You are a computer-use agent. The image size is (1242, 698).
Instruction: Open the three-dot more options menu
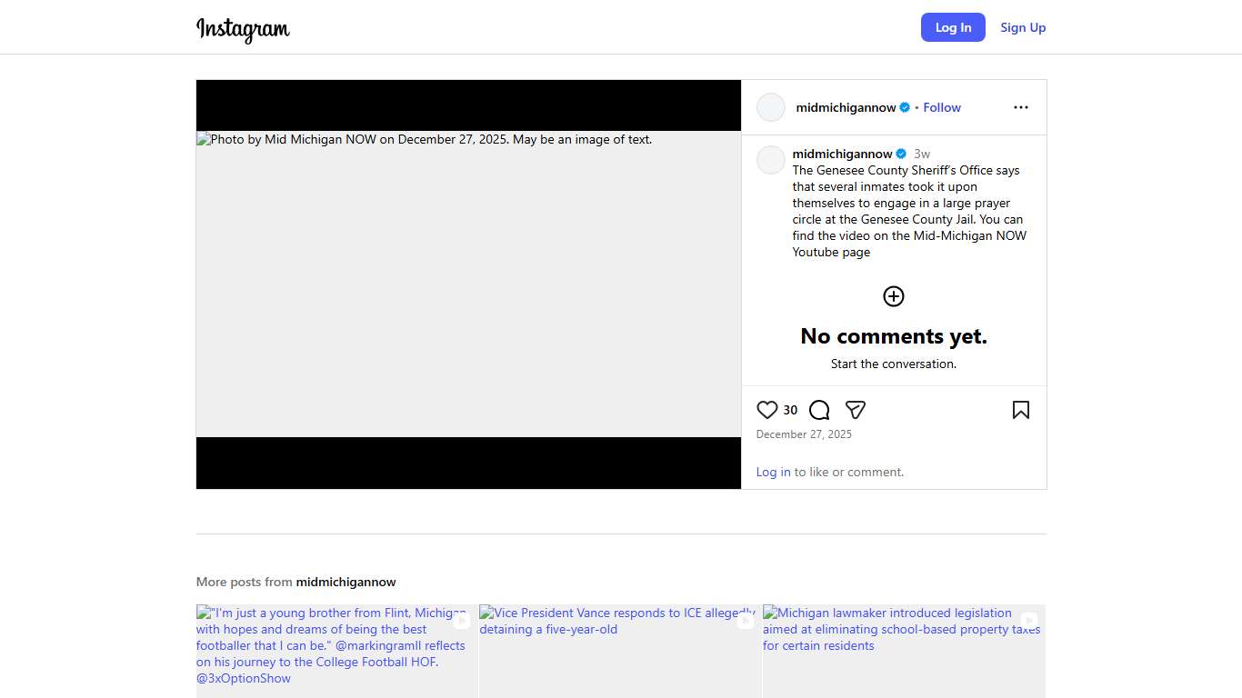[1020, 107]
